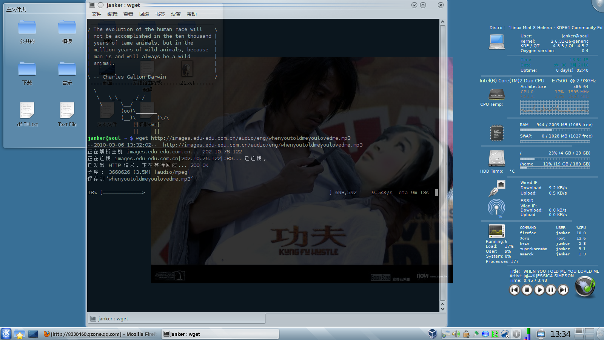Switch to Mozilla Firefox taskbar entry

point(100,334)
